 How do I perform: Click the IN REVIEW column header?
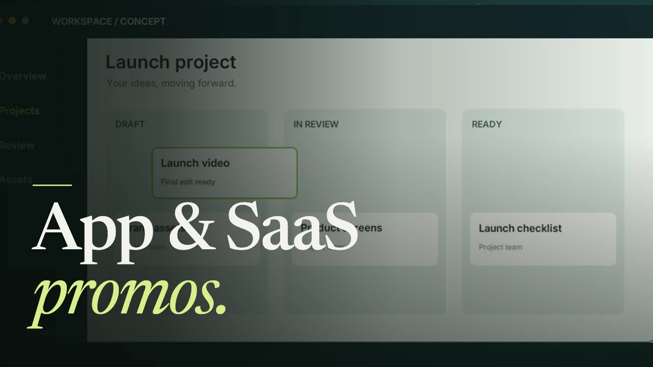point(316,124)
